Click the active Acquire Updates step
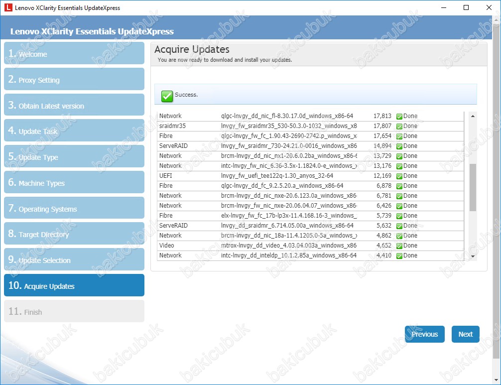The height and width of the screenshot is (385, 501). tap(74, 285)
